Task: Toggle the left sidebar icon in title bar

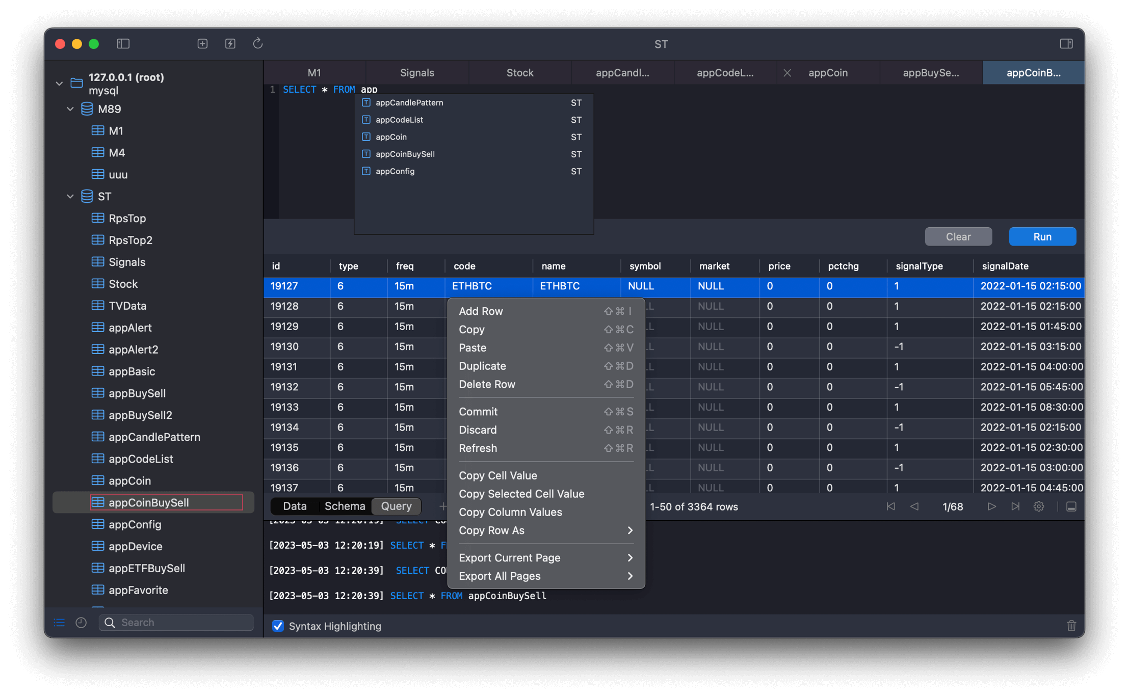Action: (x=123, y=44)
